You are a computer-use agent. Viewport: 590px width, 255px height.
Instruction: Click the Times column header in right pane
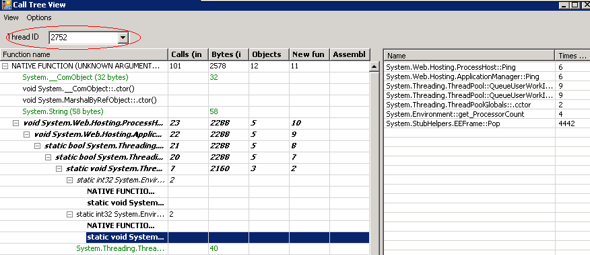pos(572,56)
